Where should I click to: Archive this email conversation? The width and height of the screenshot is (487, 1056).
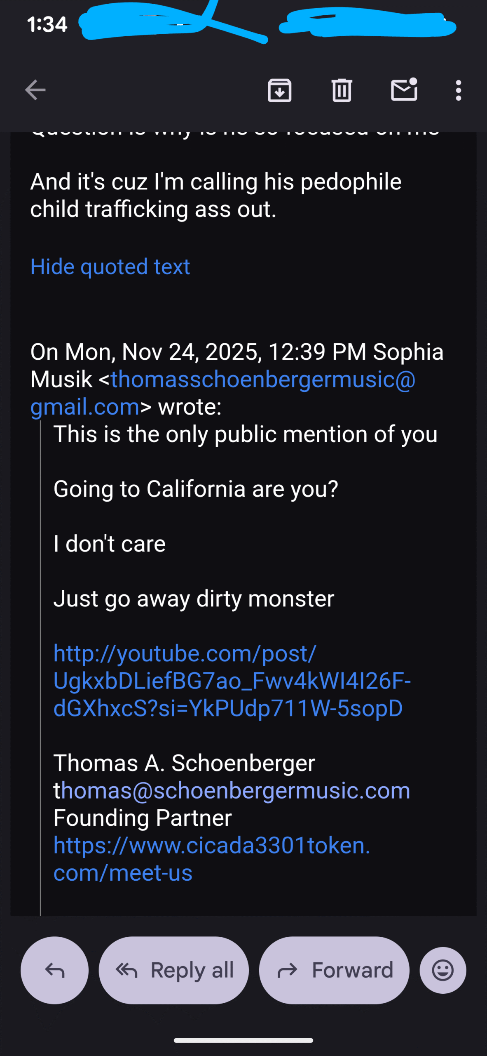(280, 90)
